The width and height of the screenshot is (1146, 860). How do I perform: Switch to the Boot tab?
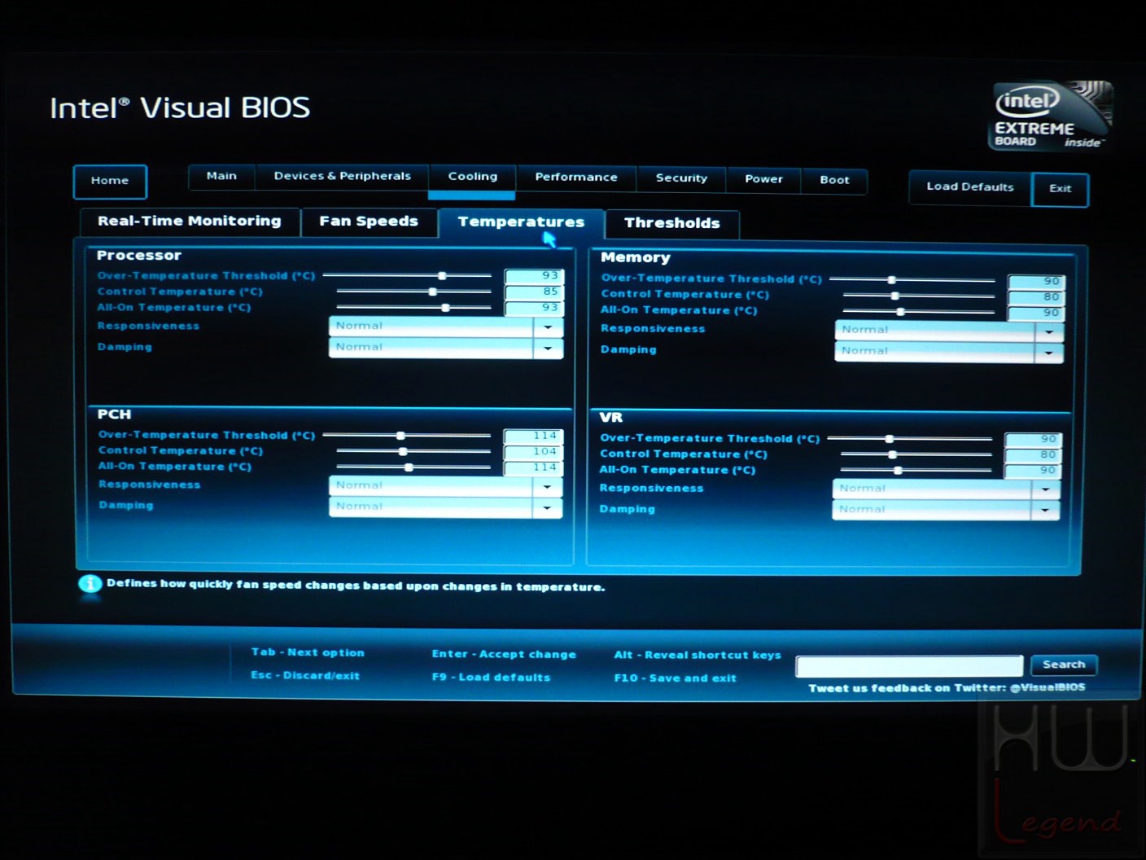tap(834, 180)
